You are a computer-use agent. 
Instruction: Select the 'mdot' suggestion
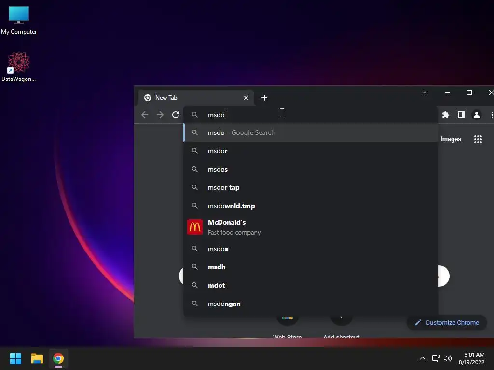pyautogui.click(x=311, y=285)
